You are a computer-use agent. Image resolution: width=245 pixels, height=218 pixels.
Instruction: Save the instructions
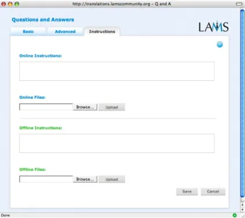pyautogui.click(x=187, y=191)
